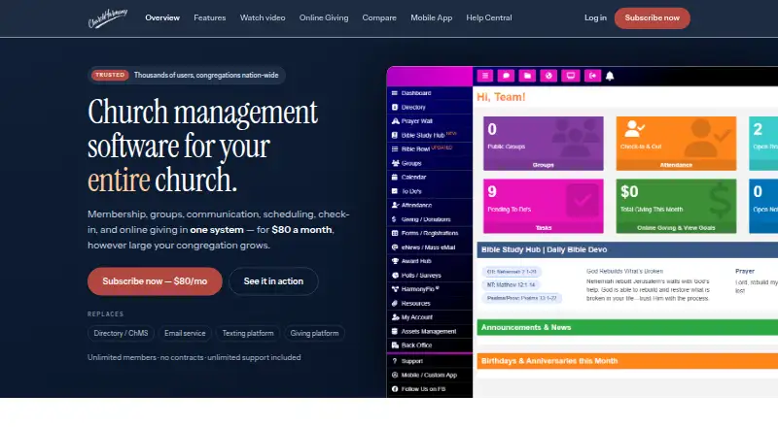Click the Directory icon in sidebar
This screenshot has height=427, width=778.
pos(395,107)
